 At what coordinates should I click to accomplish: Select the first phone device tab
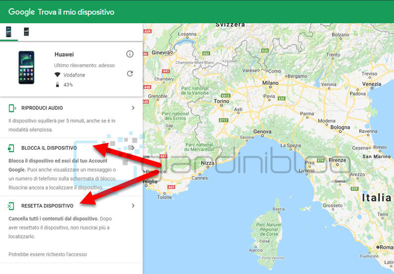tap(8, 32)
